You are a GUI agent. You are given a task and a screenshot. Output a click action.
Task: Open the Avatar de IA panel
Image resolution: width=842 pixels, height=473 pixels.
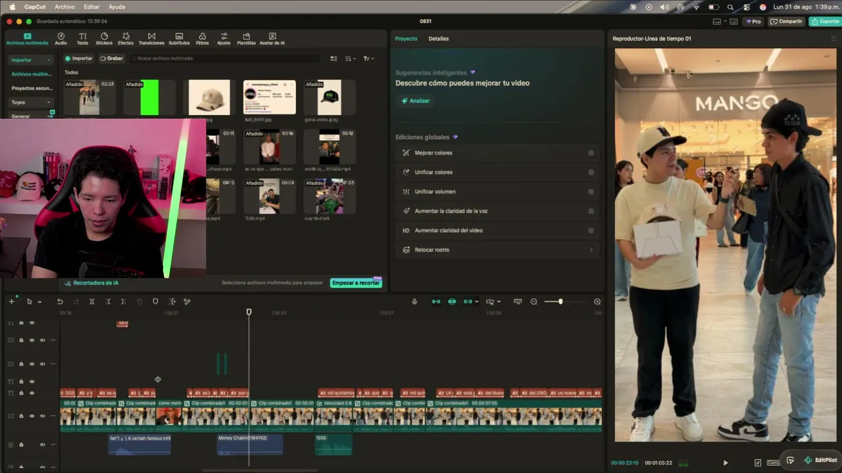[x=272, y=39]
